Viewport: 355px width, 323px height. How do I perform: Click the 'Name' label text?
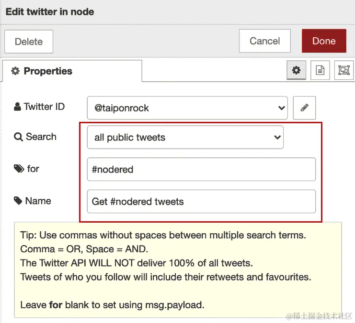[x=38, y=201]
